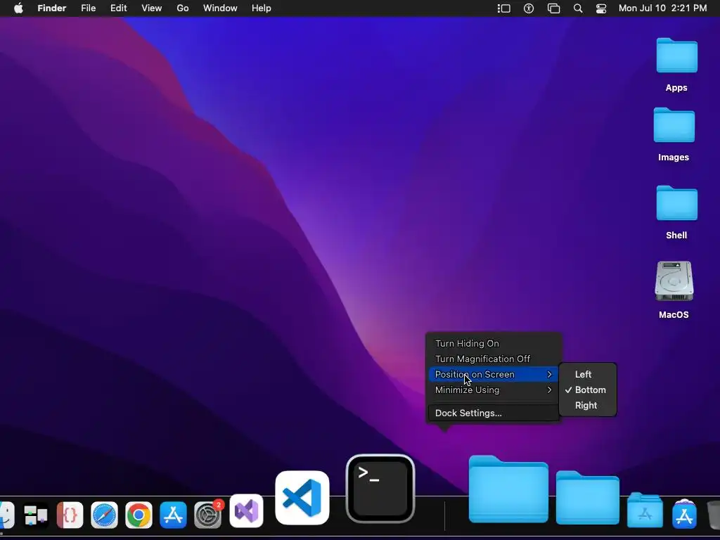Open Mission Control icon in Dock
The image size is (720, 540).
tap(36, 515)
